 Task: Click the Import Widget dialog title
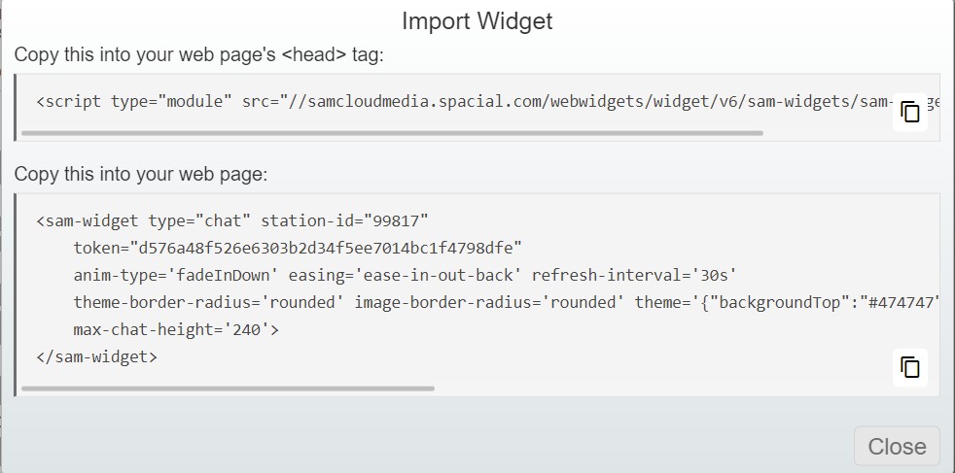click(477, 21)
